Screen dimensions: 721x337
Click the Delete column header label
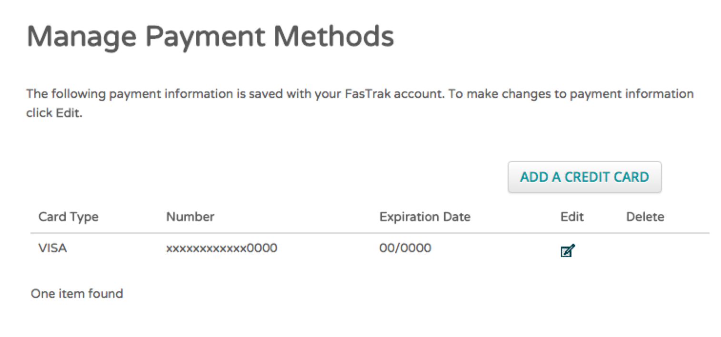tap(645, 217)
